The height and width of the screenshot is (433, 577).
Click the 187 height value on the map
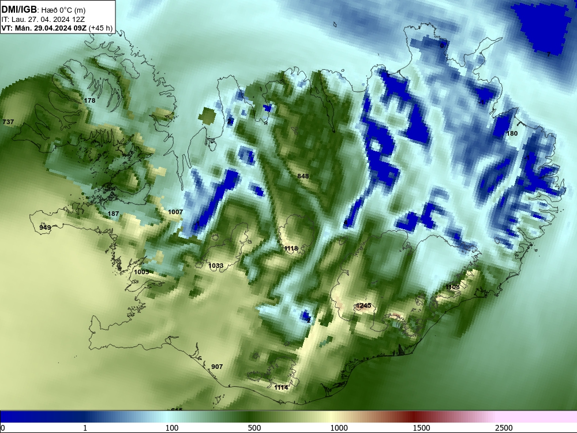click(113, 214)
